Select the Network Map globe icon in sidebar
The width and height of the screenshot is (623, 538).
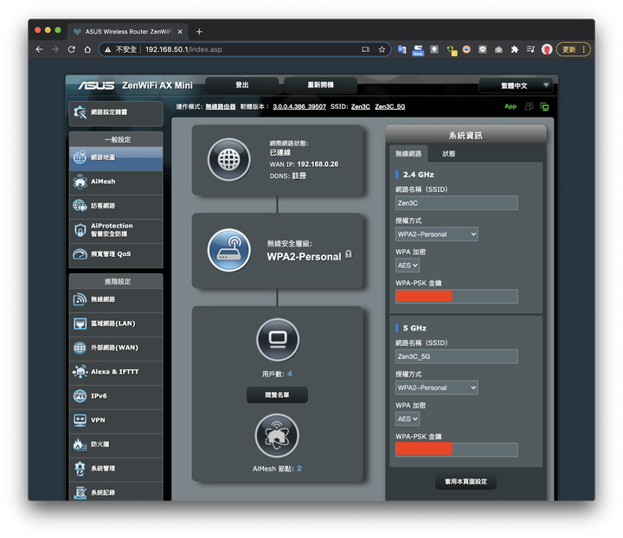coord(80,157)
